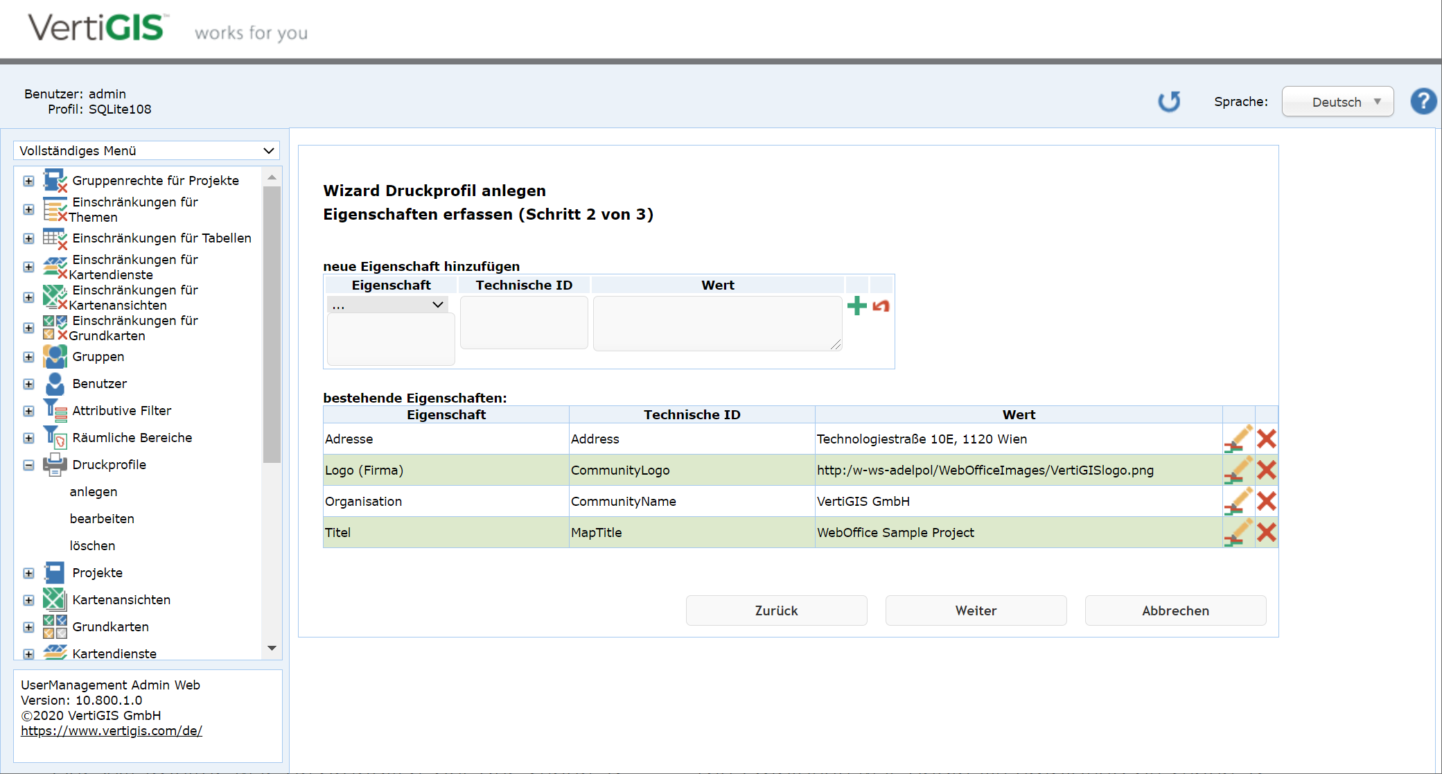
Task: Click the blue reload arrow icon
Action: (1169, 102)
